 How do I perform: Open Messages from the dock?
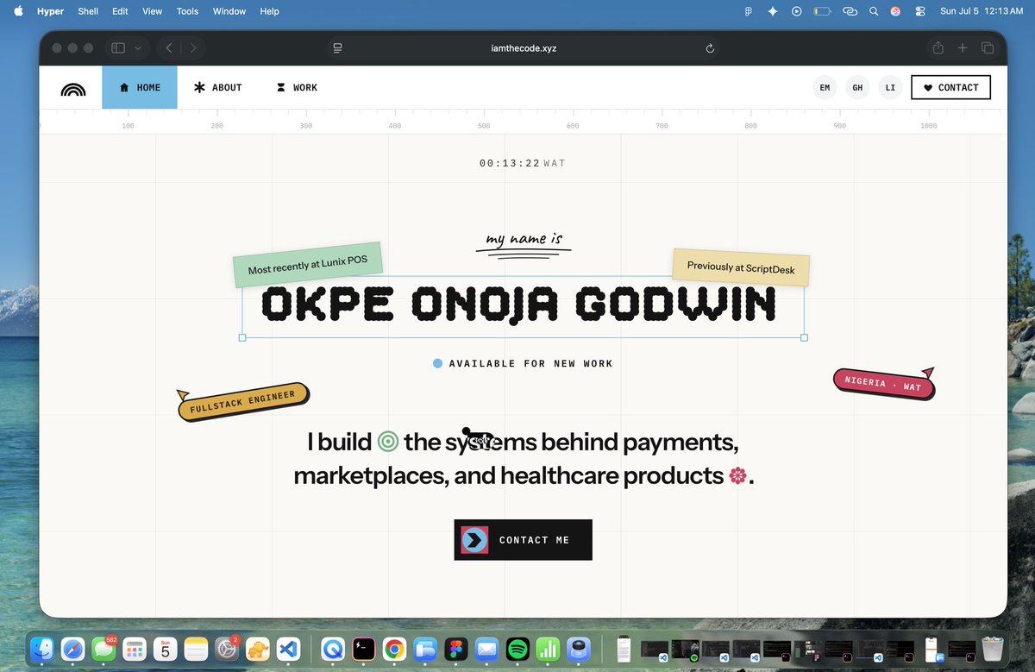point(103,649)
